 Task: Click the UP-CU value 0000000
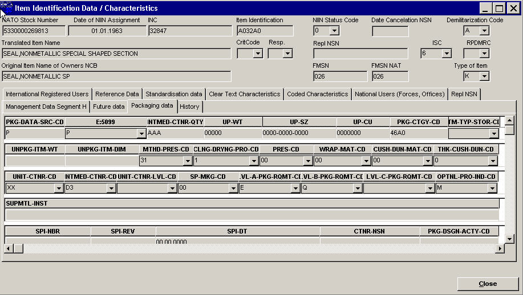348,133
